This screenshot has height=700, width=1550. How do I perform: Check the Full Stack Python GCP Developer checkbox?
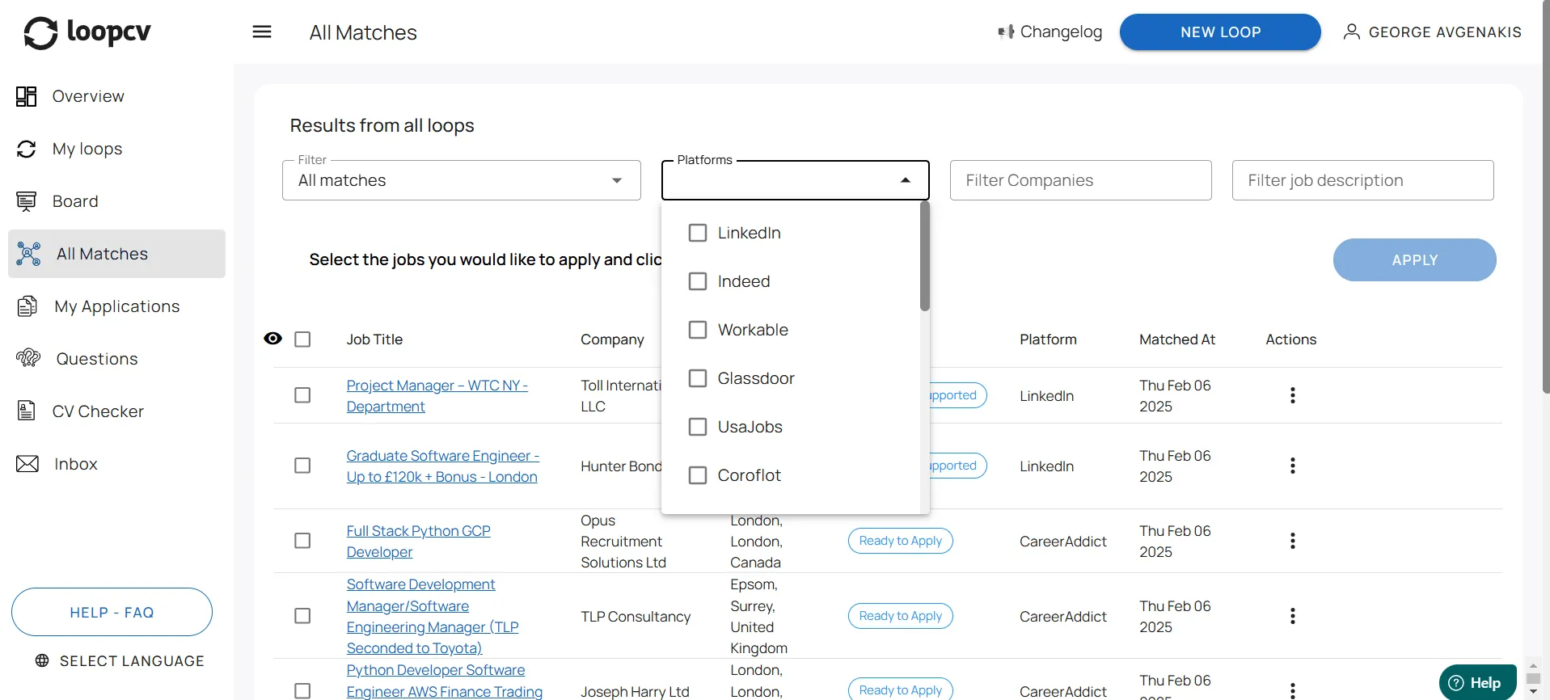(x=302, y=541)
